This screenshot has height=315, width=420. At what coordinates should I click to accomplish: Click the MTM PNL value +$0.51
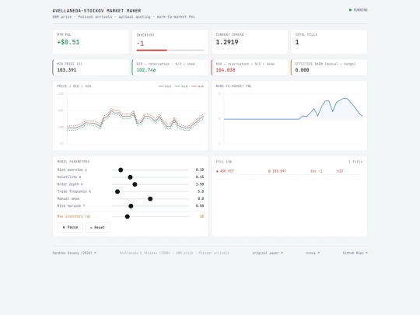point(68,42)
